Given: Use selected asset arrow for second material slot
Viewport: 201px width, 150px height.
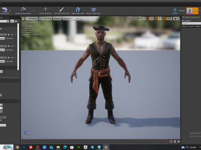Looking at the screenshot, I should pyautogui.click(x=9, y=46).
